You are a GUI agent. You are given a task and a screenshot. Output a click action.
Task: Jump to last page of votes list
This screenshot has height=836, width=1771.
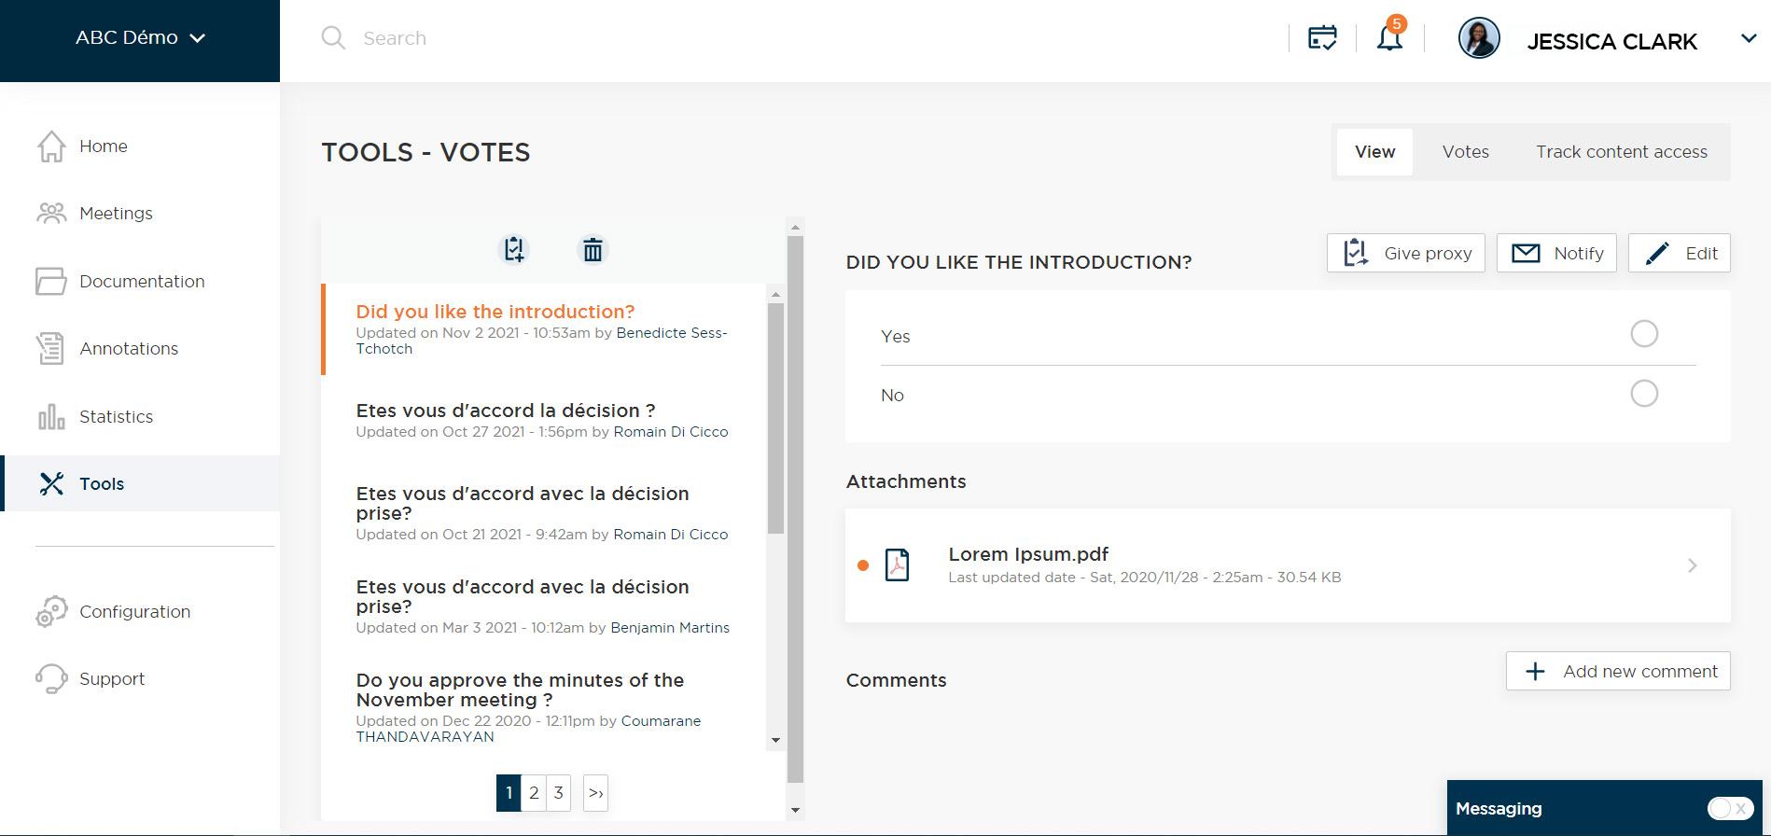pos(595,793)
